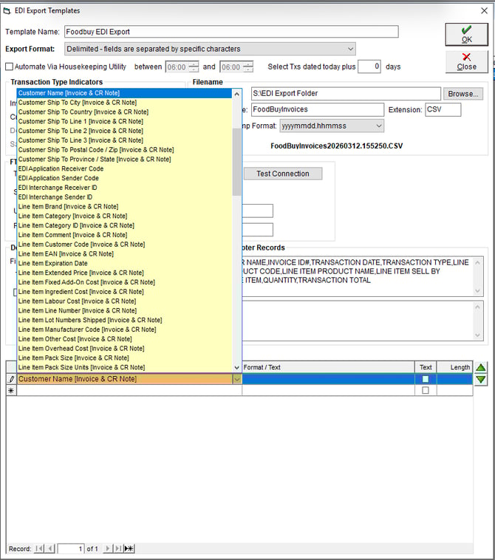Toggle Text checkbox in Customer Name row

pyautogui.click(x=426, y=379)
